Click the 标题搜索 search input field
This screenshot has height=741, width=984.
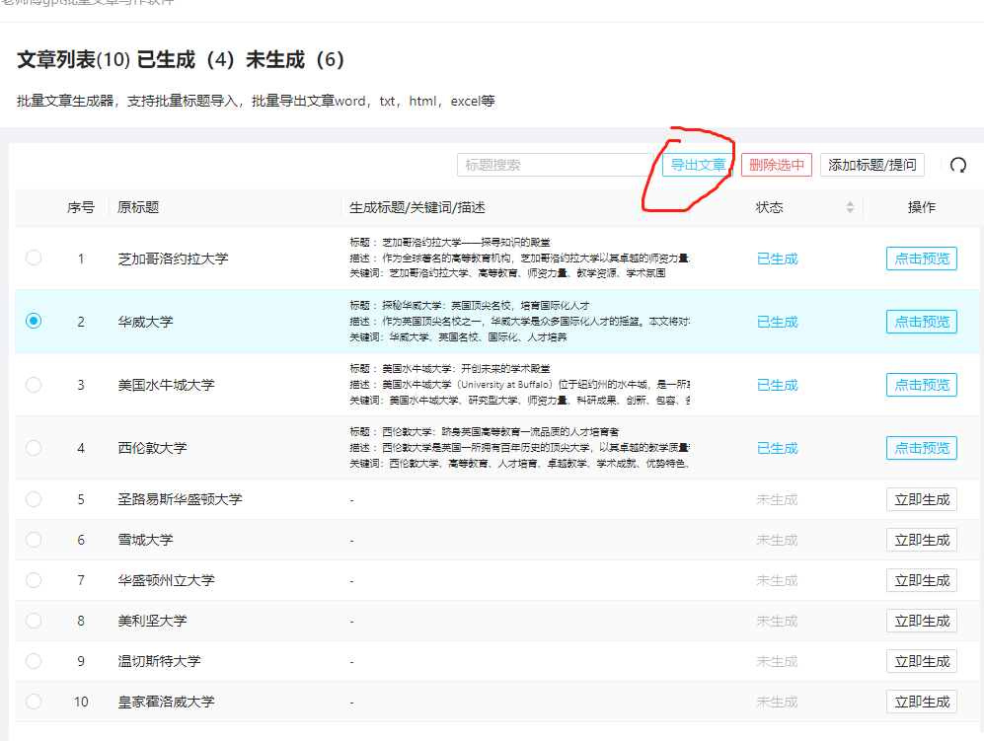(x=553, y=164)
